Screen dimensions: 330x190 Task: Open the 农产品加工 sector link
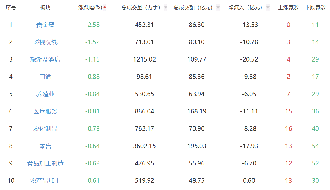[45, 181]
